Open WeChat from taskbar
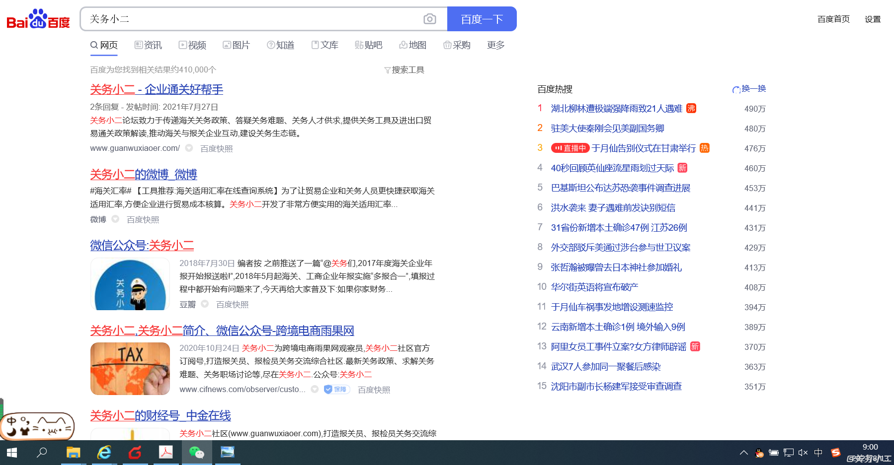Image resolution: width=894 pixels, height=465 pixels. pos(197,453)
